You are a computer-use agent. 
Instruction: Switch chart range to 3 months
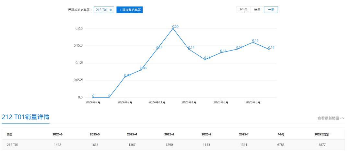(243, 10)
